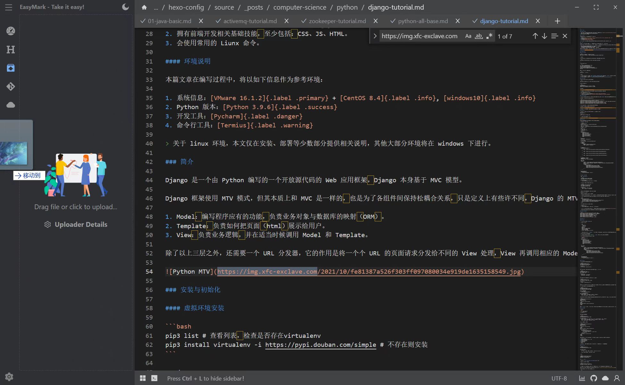The width and height of the screenshot is (625, 385).
Task: Open the user account icon in the status bar
Action: click(617, 378)
